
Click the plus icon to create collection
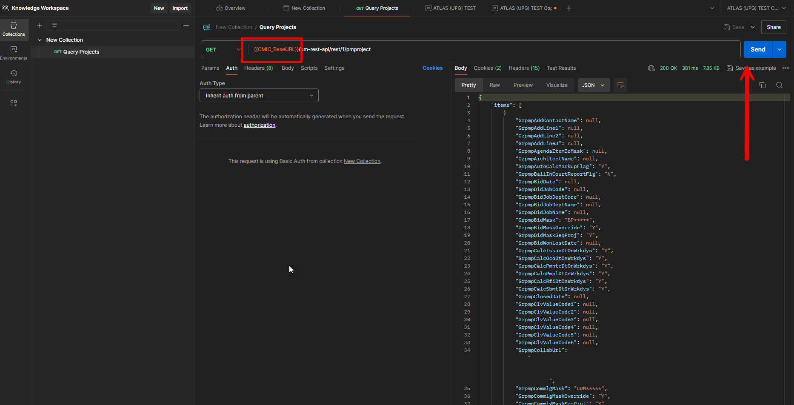[x=40, y=26]
